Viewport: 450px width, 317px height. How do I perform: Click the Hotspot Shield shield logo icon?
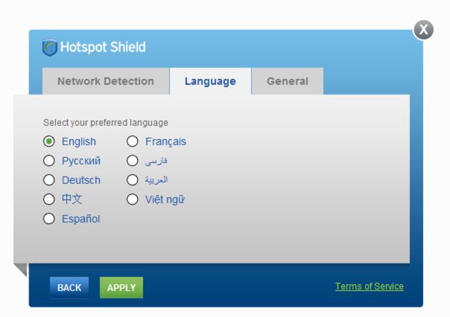pos(50,48)
